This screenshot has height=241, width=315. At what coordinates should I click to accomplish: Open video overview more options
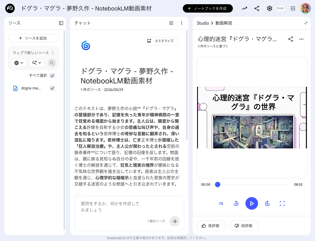301,39
